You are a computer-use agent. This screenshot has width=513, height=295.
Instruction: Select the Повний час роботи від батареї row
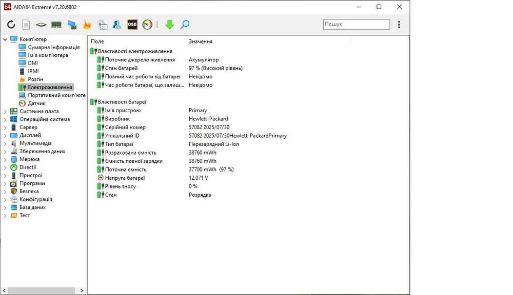click(x=143, y=77)
